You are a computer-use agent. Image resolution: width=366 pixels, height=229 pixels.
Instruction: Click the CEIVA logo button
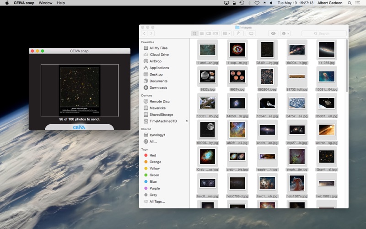coord(79,127)
